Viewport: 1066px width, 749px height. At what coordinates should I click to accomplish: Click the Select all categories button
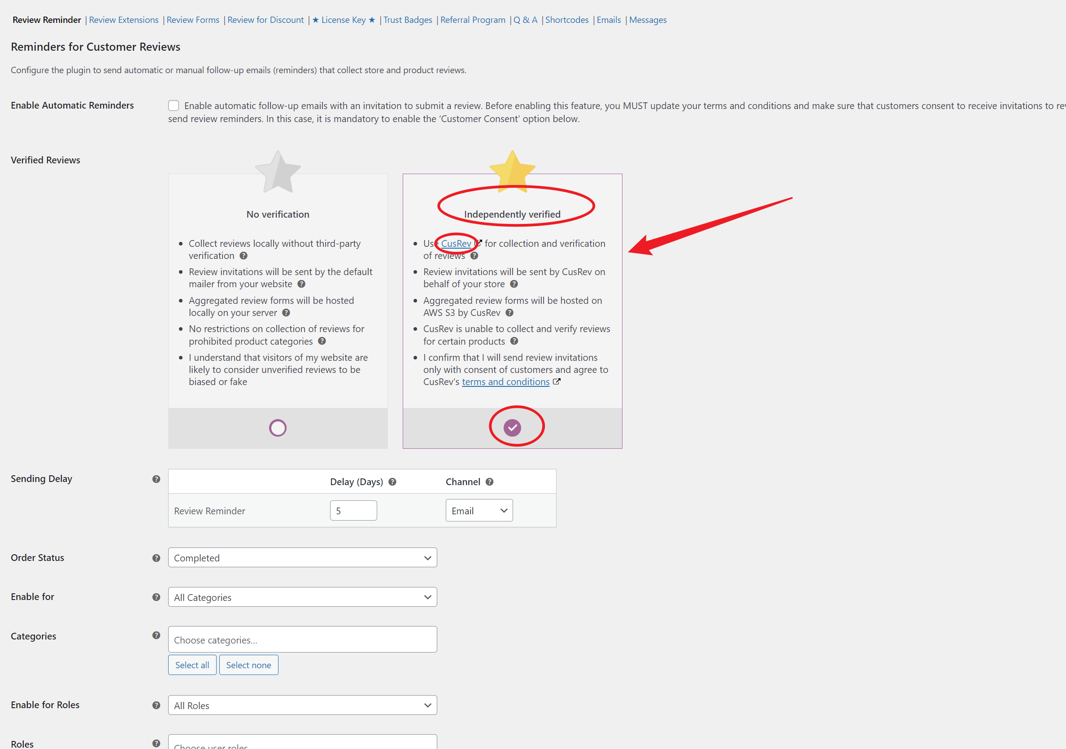click(x=191, y=665)
